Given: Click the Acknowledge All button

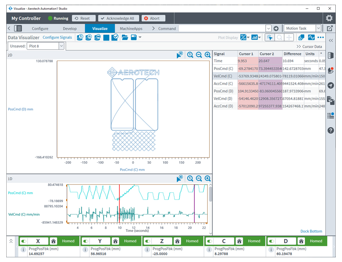Looking at the screenshot, I should pos(118,18).
